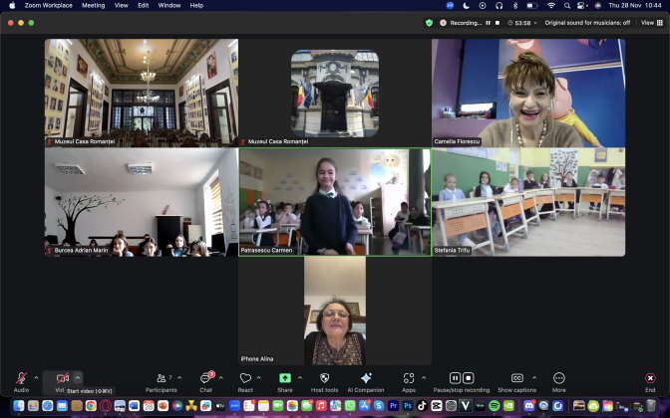Toggle Original sound for musicians

tap(586, 22)
